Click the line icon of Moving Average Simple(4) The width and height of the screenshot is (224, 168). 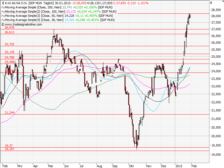[x=3, y=20]
